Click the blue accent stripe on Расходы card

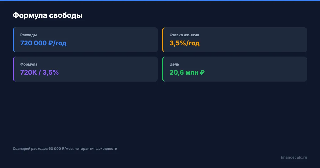click(x=13, y=40)
